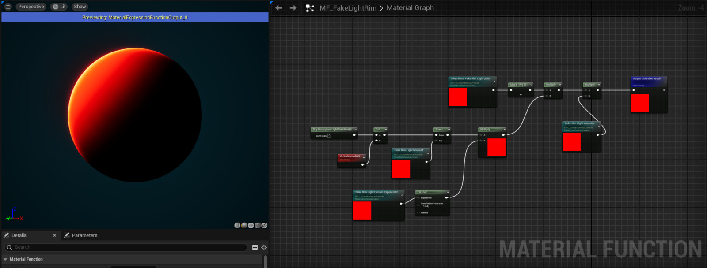The width and height of the screenshot is (707, 268).
Task: Collapse Fake Rim Light Contrast node
Action: pos(427,153)
